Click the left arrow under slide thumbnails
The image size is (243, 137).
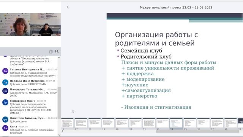[62, 131]
